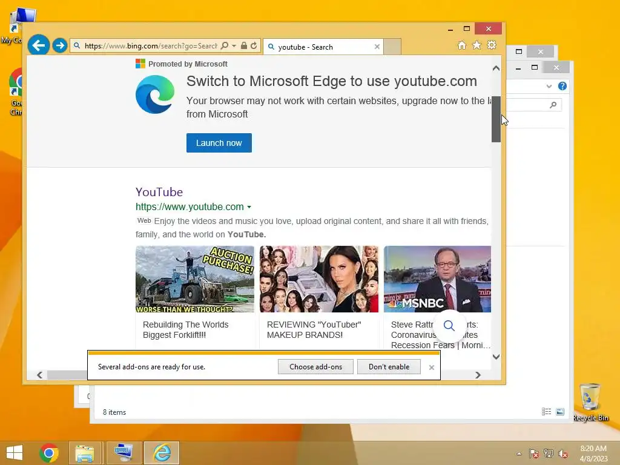The image size is (620, 465).
Task: Open the volume speaker tray icon
Action: (x=563, y=453)
